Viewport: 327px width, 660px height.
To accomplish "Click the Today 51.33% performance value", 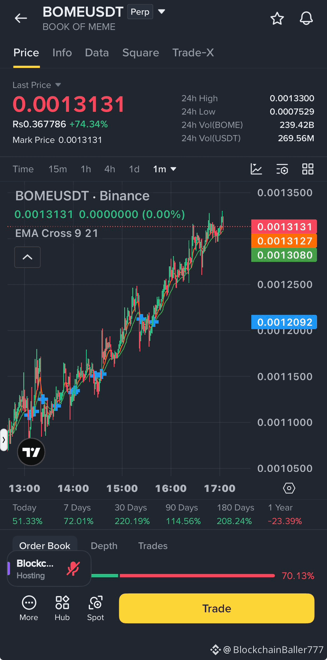I will [x=27, y=521].
